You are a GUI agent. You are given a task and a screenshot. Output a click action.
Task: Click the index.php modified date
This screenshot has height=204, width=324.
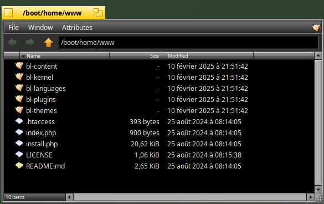coord(204,133)
